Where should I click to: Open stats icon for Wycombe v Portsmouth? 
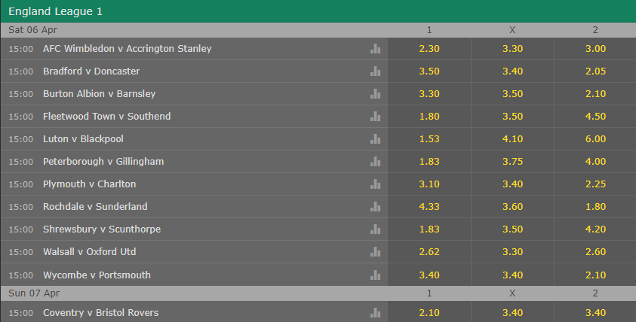pyautogui.click(x=375, y=275)
